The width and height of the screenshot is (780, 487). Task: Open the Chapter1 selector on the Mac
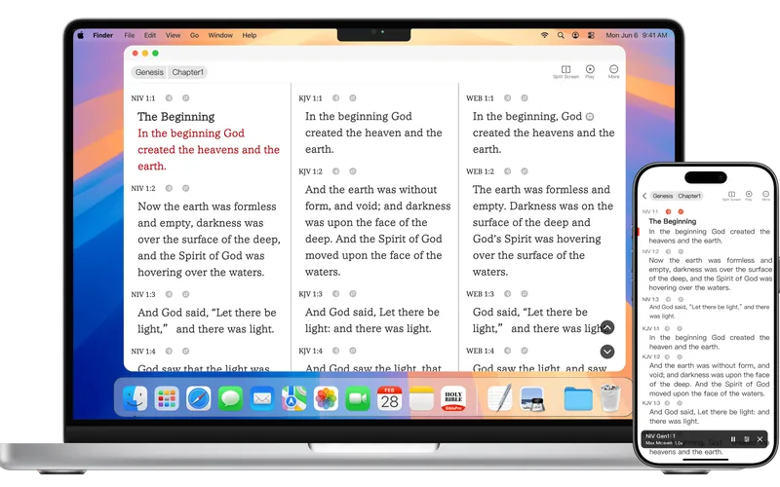click(187, 72)
